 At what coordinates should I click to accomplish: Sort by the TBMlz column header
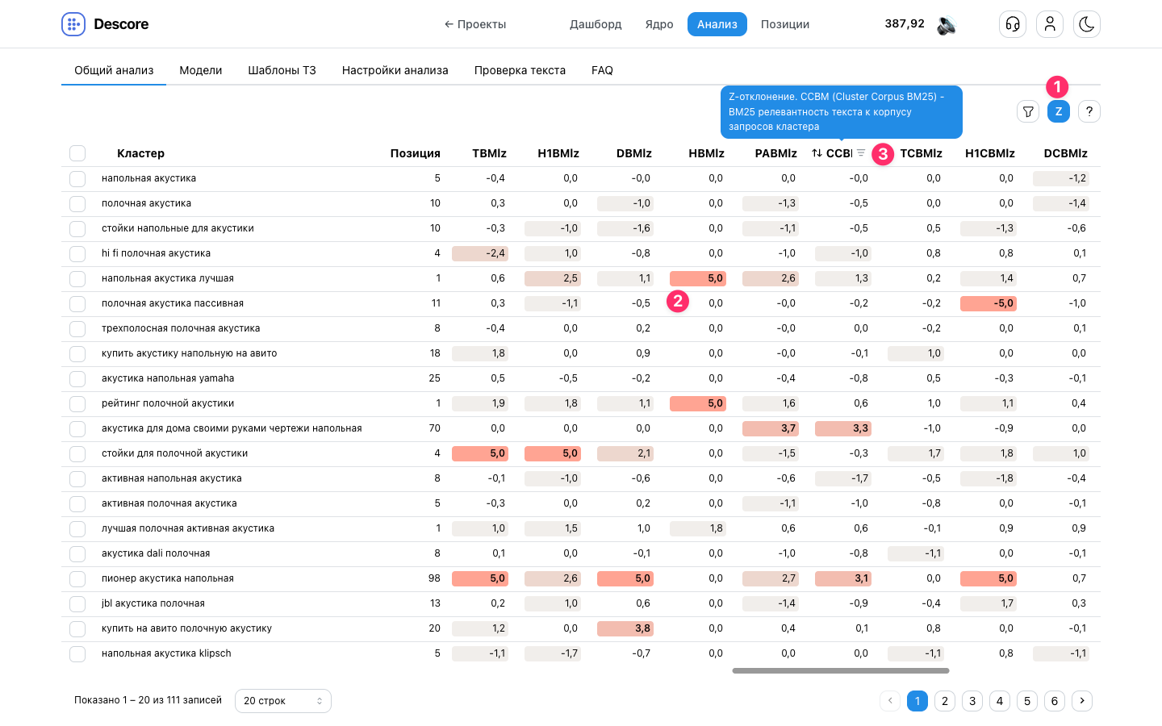pos(489,153)
